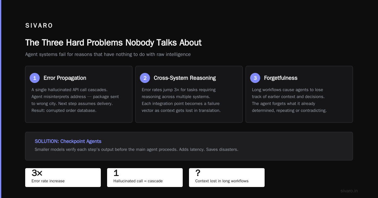This screenshot has height=198, width=378.
Task: Click the 'Smaller models verify each step's output' sentence
Action: (x=136, y=149)
